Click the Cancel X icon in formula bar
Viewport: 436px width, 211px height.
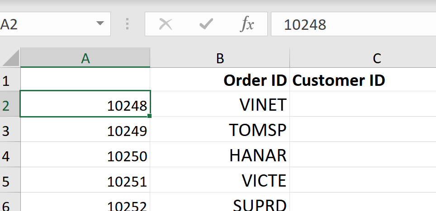(166, 24)
